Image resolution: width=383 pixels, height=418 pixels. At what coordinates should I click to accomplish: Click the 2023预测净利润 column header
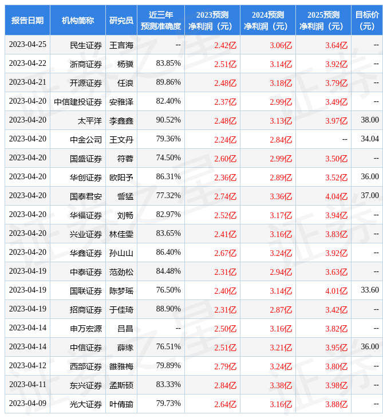pos(212,20)
